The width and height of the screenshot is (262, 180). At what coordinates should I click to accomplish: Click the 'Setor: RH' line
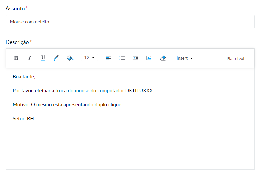point(23,119)
